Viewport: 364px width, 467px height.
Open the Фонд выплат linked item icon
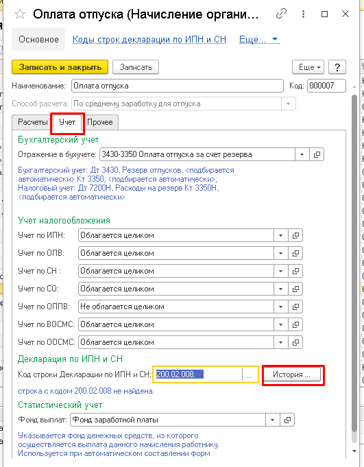tap(287, 420)
